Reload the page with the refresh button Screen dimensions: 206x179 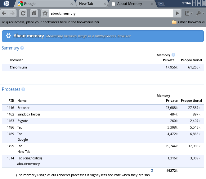pyautogui.click(x=23, y=13)
